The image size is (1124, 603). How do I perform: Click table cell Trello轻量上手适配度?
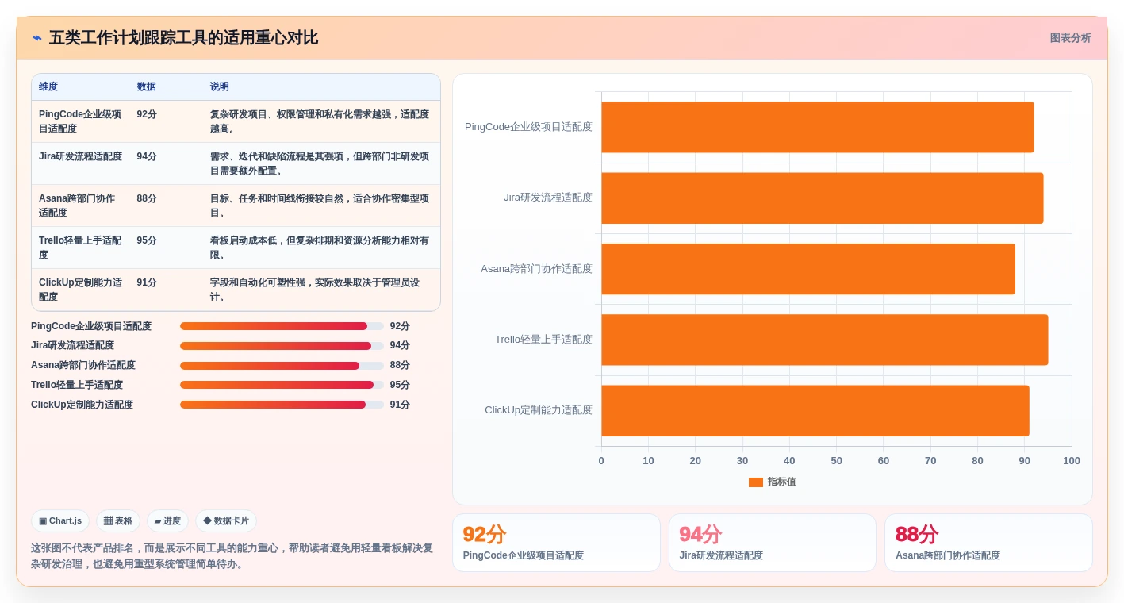(80, 248)
